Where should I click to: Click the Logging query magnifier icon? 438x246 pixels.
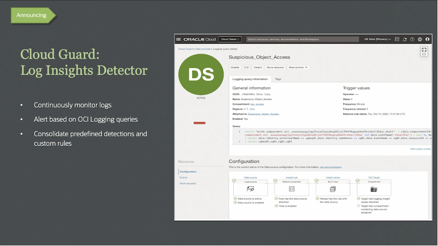coord(250,189)
